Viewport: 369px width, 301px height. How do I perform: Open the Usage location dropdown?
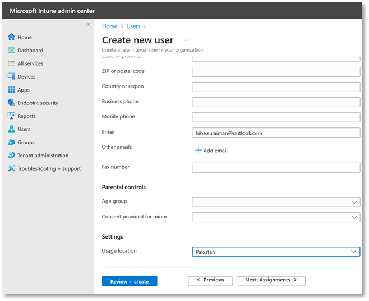[275, 252]
